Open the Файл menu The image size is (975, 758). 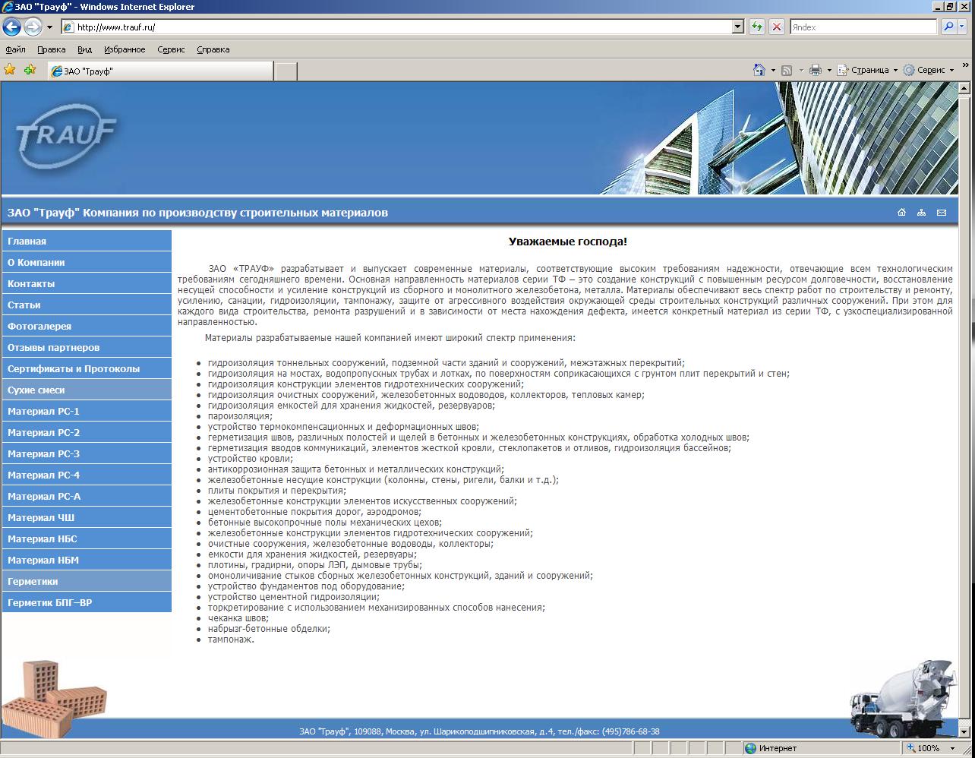tap(15, 49)
